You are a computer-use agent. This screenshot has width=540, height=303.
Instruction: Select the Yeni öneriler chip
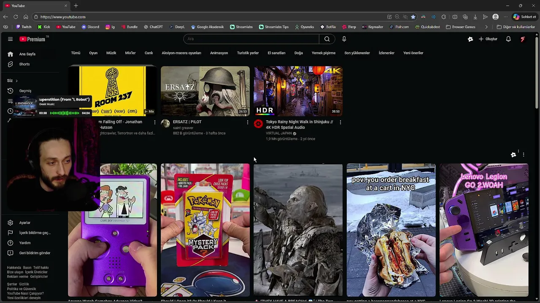[x=413, y=53]
